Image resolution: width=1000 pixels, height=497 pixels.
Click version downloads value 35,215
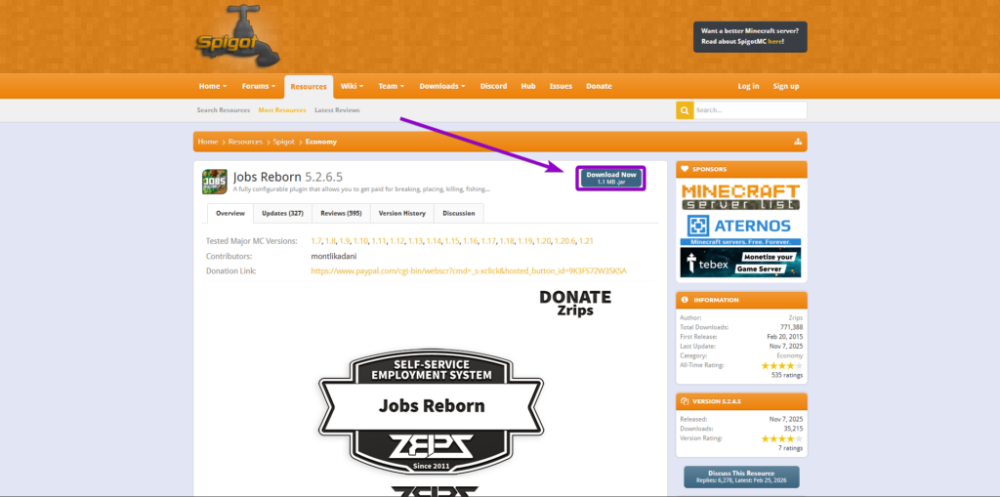coord(793,429)
